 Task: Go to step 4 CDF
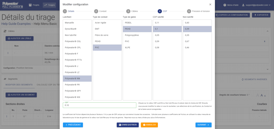[162, 11]
